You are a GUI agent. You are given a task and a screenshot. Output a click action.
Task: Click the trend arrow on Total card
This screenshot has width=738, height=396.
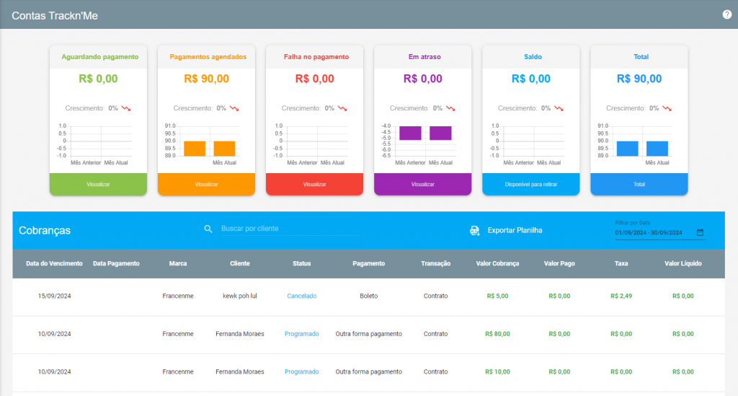click(x=667, y=108)
